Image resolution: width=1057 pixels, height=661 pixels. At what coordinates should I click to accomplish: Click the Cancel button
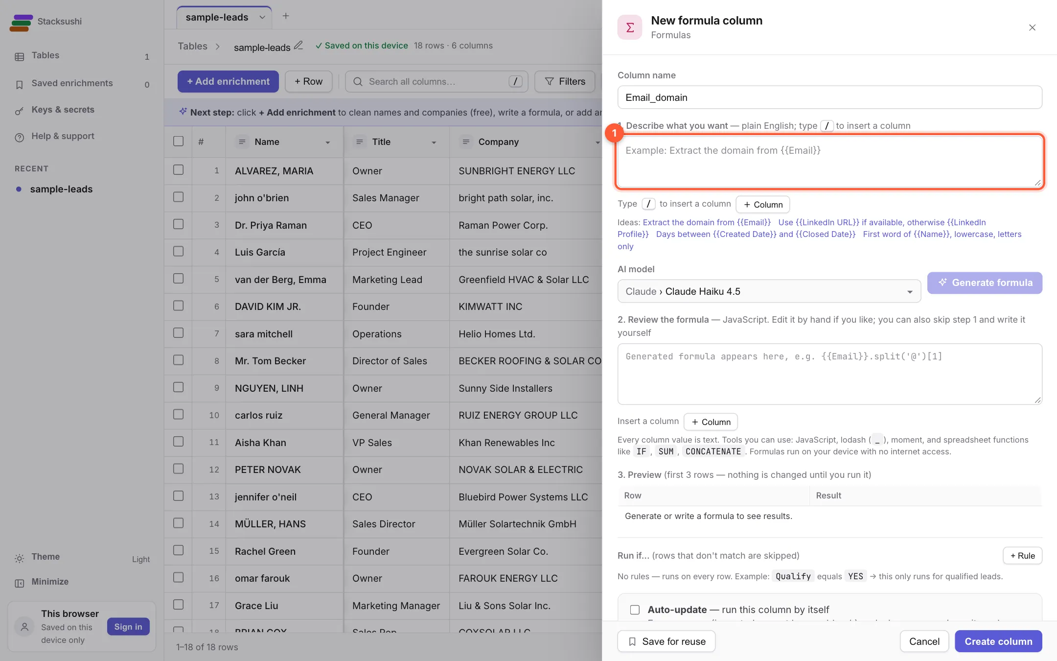[924, 641]
